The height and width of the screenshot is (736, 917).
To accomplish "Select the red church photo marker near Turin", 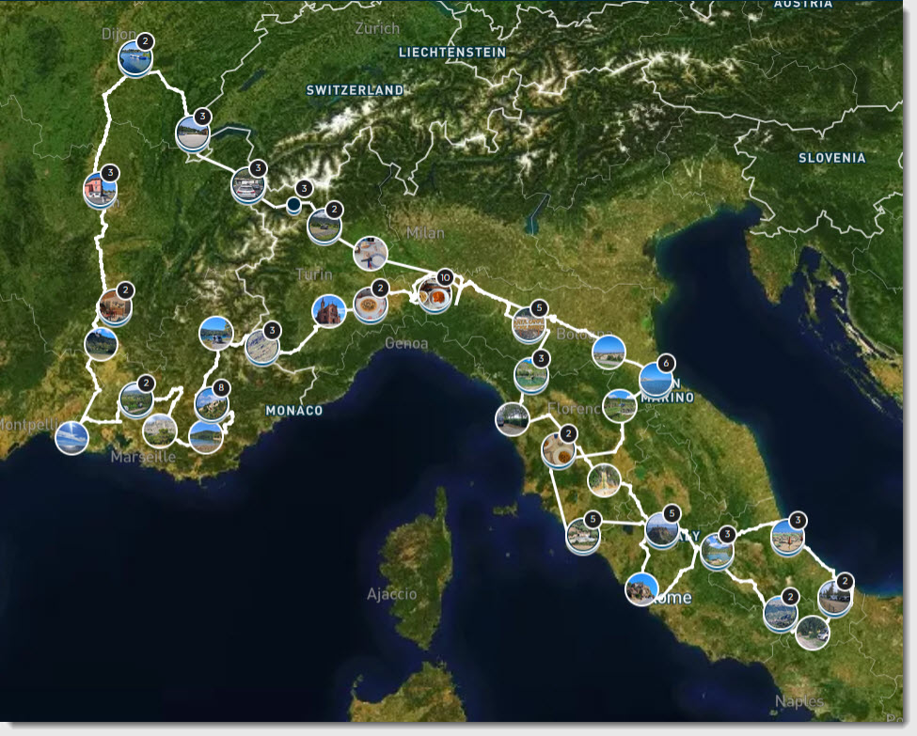I will [x=328, y=310].
